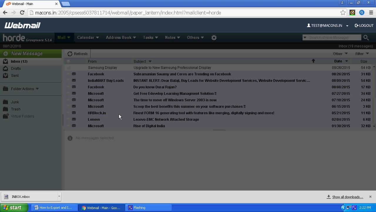
Task: Click the Chrome customize menu icon
Action: [371, 13]
